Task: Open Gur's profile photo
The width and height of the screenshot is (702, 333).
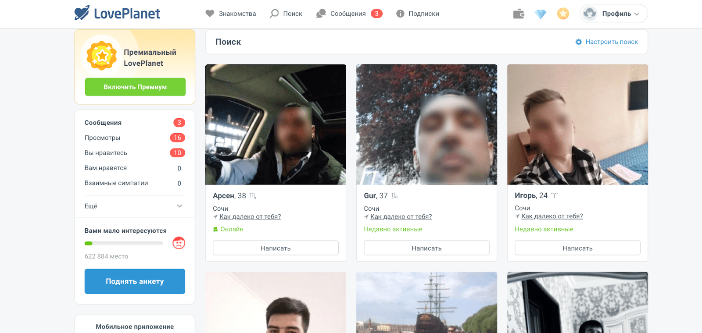Action: [x=426, y=124]
